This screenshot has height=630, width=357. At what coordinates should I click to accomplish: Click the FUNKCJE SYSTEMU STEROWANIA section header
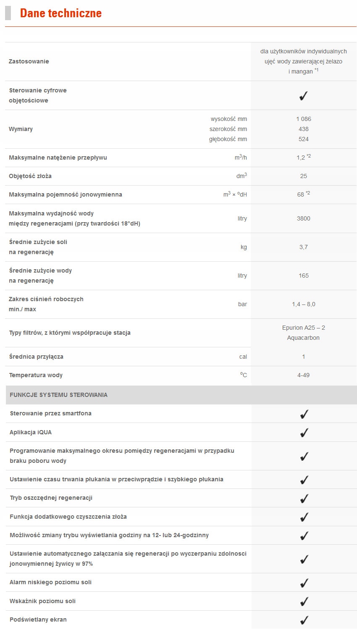click(59, 395)
